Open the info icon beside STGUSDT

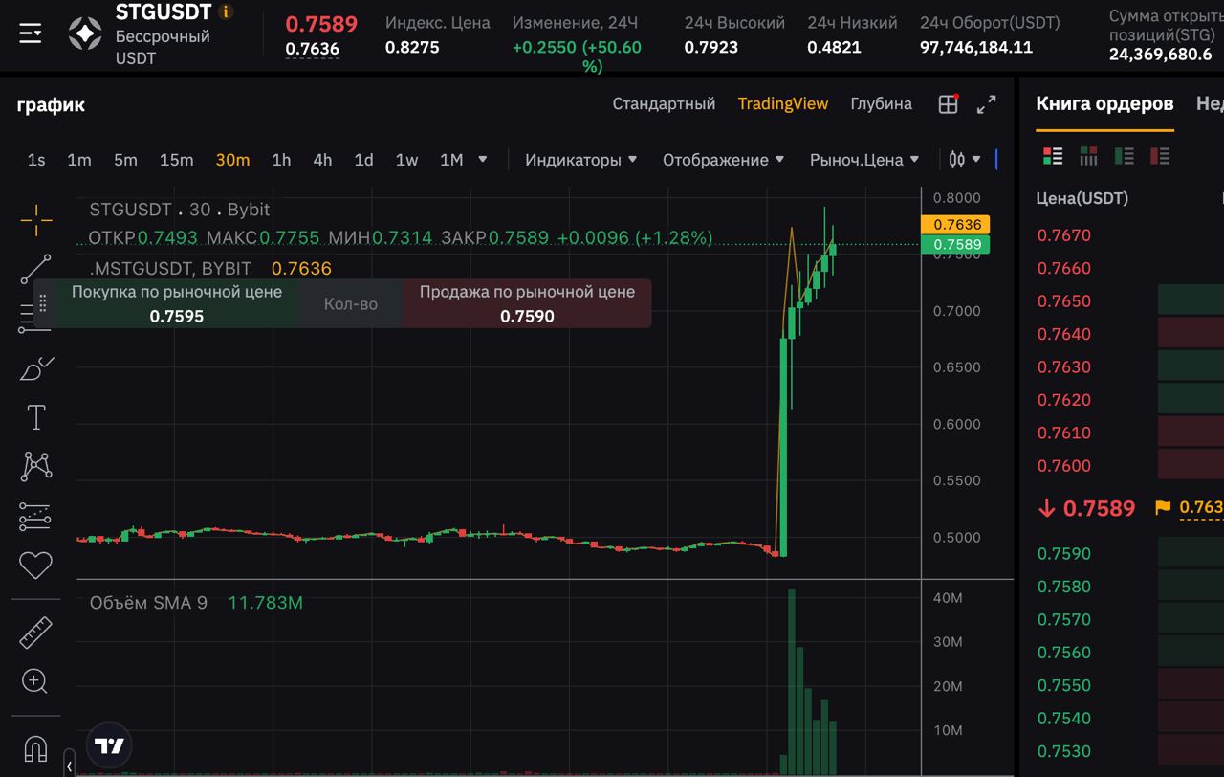point(226,11)
